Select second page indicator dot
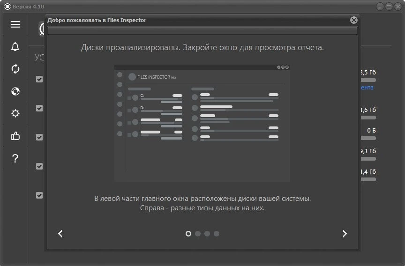Screen dimensions: 405x266 [x=198, y=234]
